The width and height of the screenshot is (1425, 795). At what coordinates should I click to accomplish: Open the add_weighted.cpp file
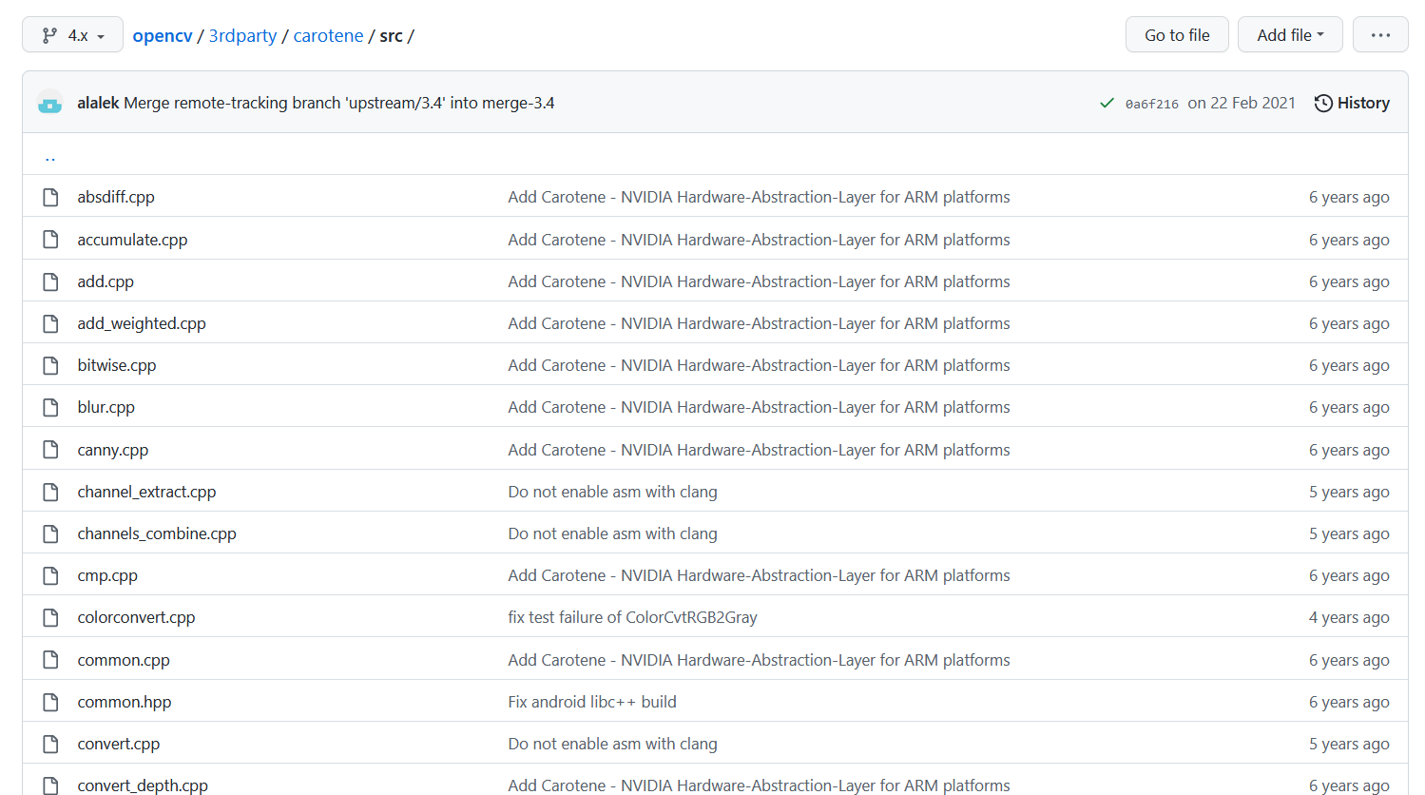(142, 323)
